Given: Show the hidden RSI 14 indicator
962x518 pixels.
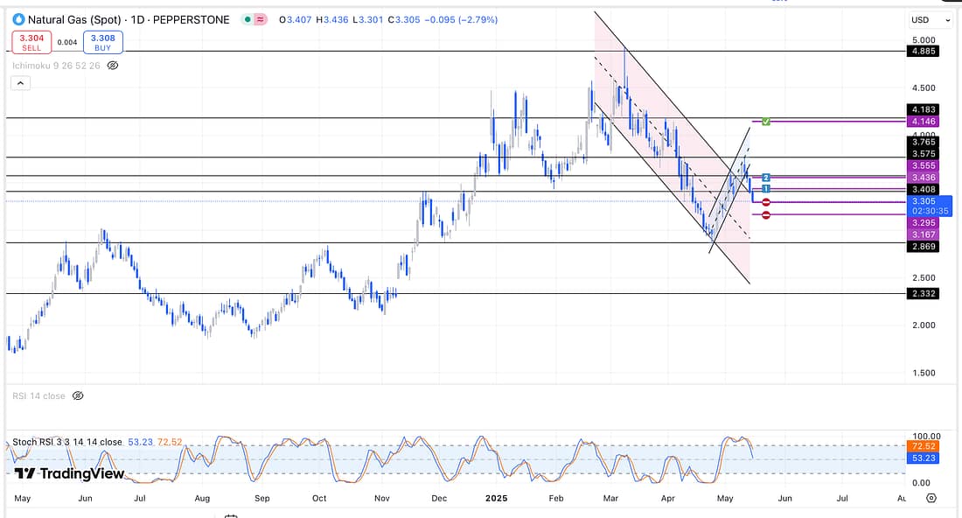Looking at the screenshot, I should 78,395.
